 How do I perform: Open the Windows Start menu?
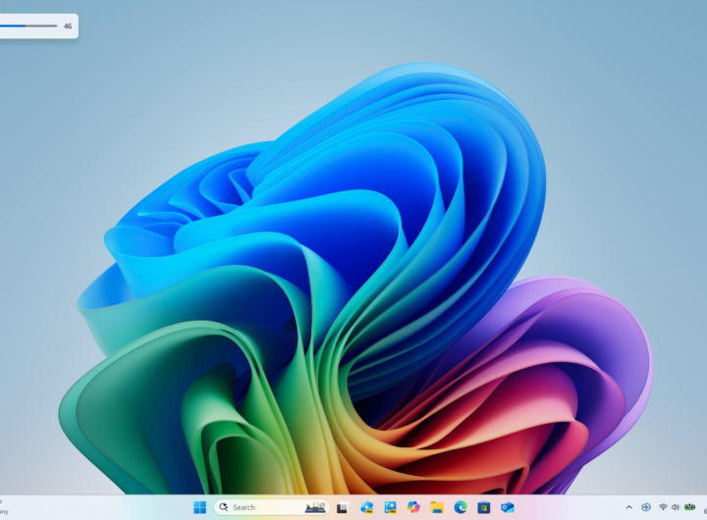pos(200,507)
